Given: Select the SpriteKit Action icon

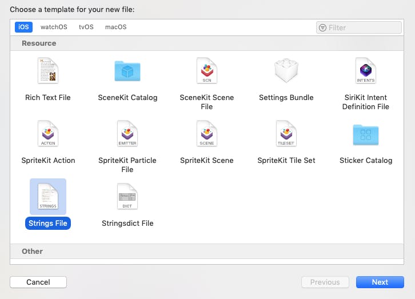Looking at the screenshot, I should [48, 133].
